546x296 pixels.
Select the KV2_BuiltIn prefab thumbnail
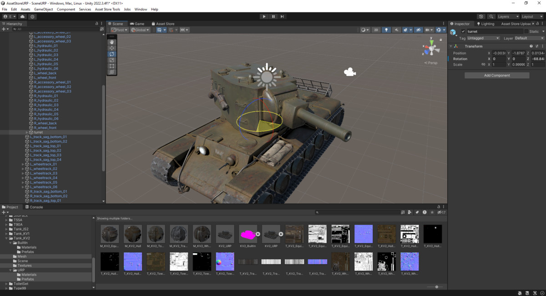tap(248, 234)
